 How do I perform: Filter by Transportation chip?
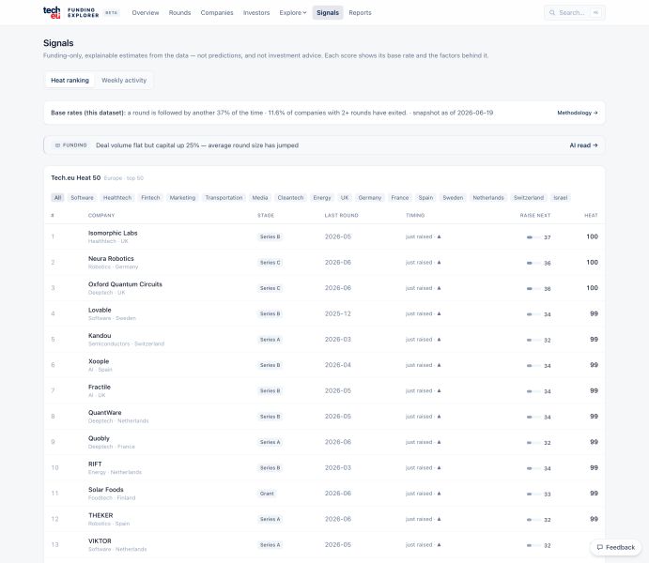tap(224, 198)
